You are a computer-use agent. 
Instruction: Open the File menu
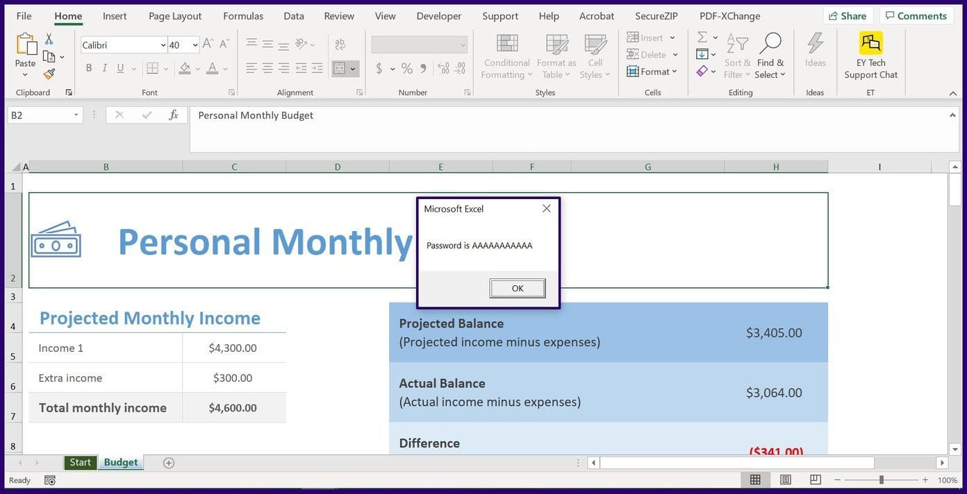coord(24,16)
